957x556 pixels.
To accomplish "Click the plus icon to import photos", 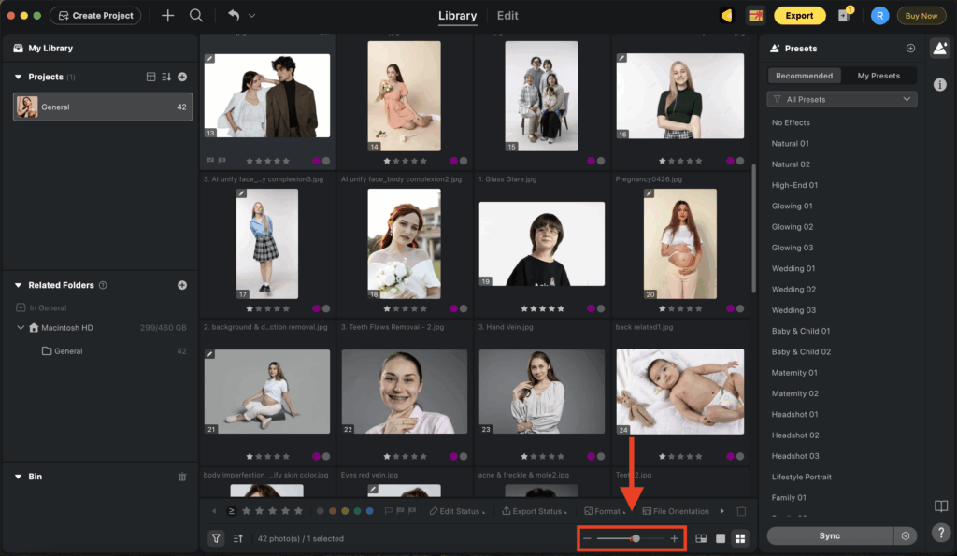I will 167,16.
